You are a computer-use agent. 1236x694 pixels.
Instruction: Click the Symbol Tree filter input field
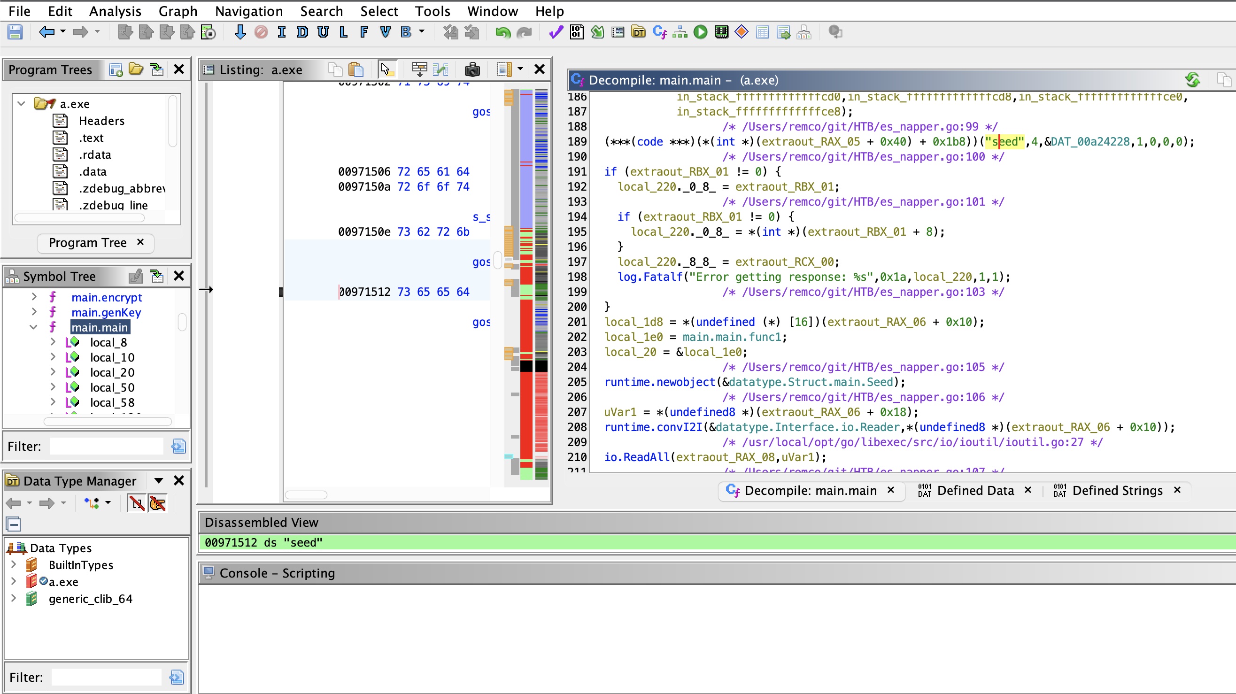(x=107, y=446)
